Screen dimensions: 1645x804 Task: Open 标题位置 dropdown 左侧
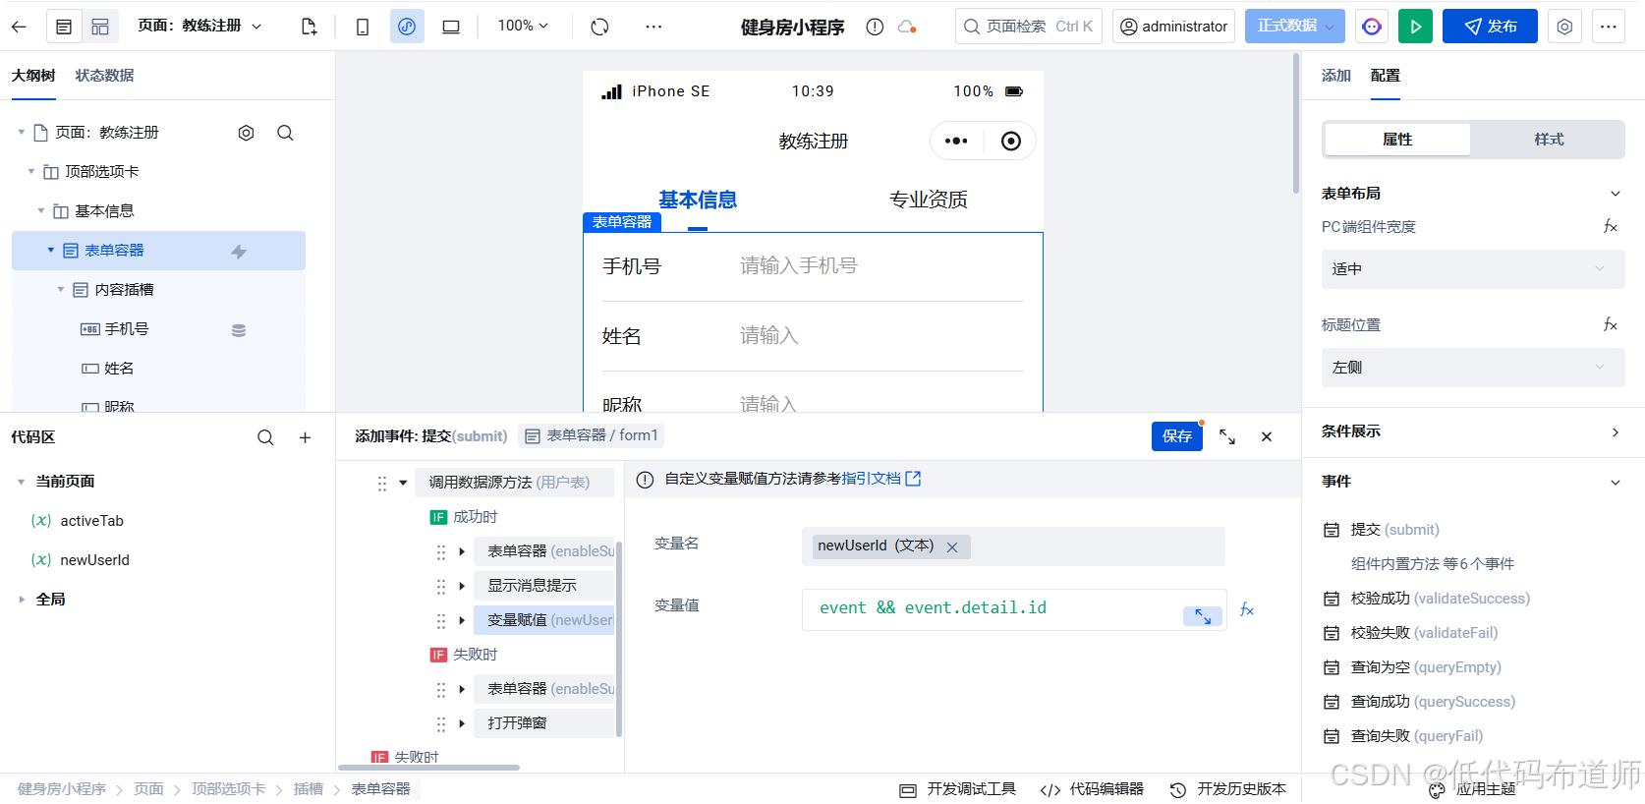click(x=1472, y=368)
